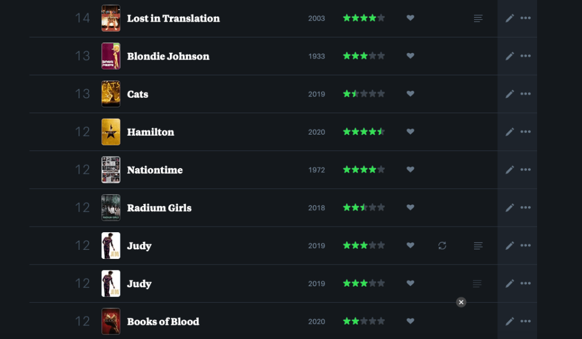Open the review icon for Lost in Translation
Image resolution: width=582 pixels, height=339 pixels.
click(478, 18)
